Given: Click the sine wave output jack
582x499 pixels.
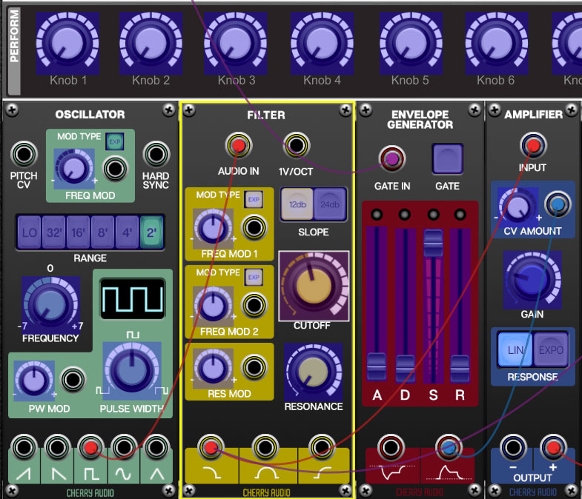Looking at the screenshot, I should (x=124, y=447).
